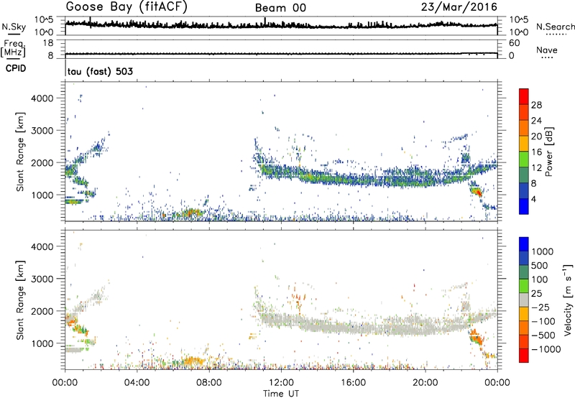Screen dimensions: 575x398
Task: Click the '04:00' time axis label
Action: click(x=137, y=383)
